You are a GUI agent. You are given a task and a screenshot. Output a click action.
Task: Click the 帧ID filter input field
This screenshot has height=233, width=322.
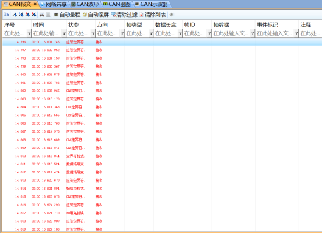point(195,33)
